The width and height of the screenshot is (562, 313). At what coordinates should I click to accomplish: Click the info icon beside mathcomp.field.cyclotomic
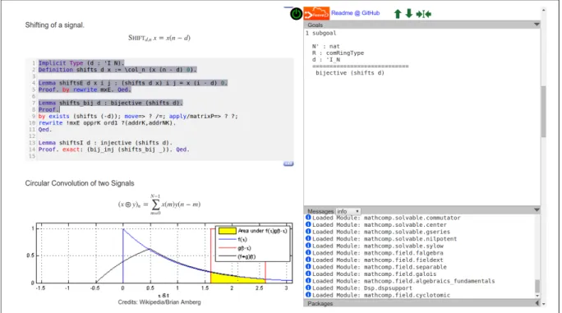tap(308, 295)
